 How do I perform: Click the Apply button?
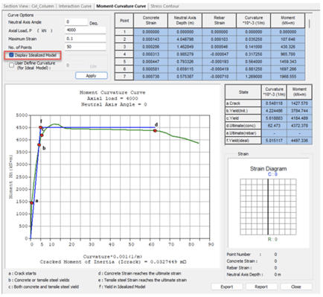pyautogui.click(x=92, y=76)
